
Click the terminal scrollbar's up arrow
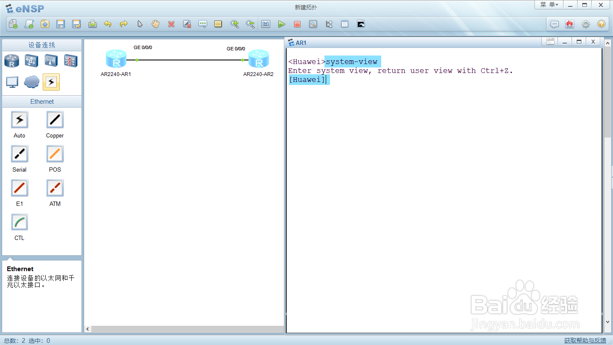607,42
